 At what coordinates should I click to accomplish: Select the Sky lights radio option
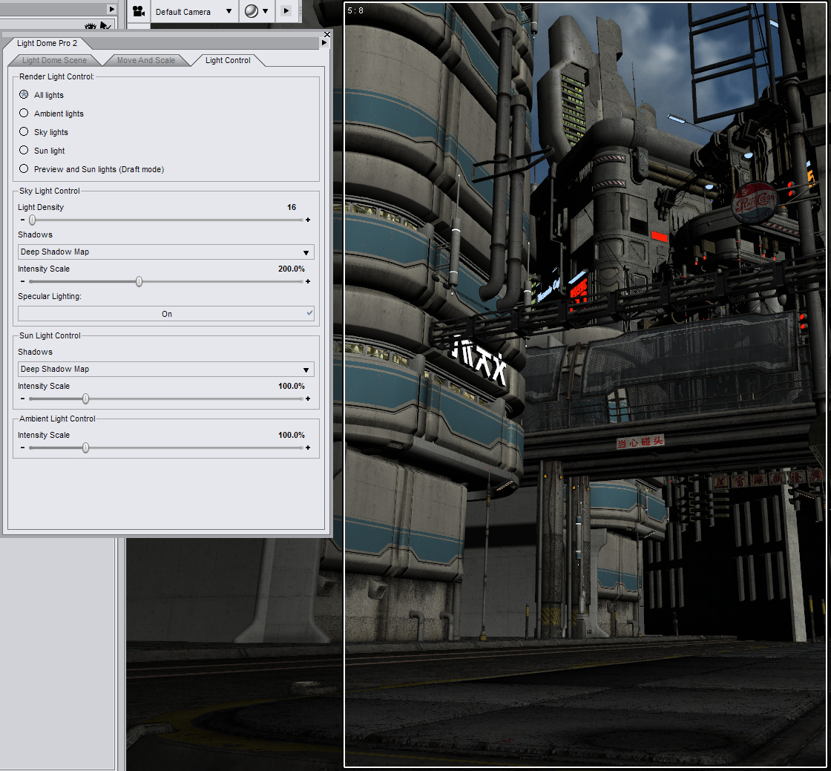pos(24,132)
